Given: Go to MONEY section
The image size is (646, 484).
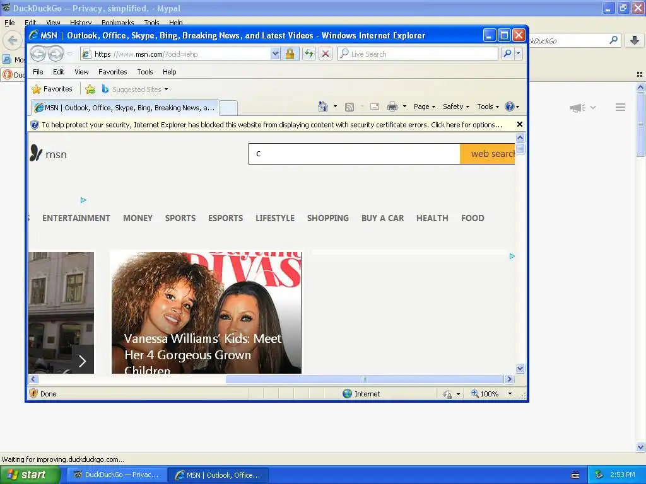Looking at the screenshot, I should pos(138,218).
